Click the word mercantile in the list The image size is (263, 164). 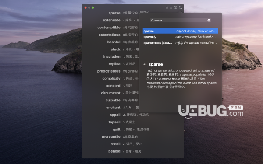click(x=111, y=137)
